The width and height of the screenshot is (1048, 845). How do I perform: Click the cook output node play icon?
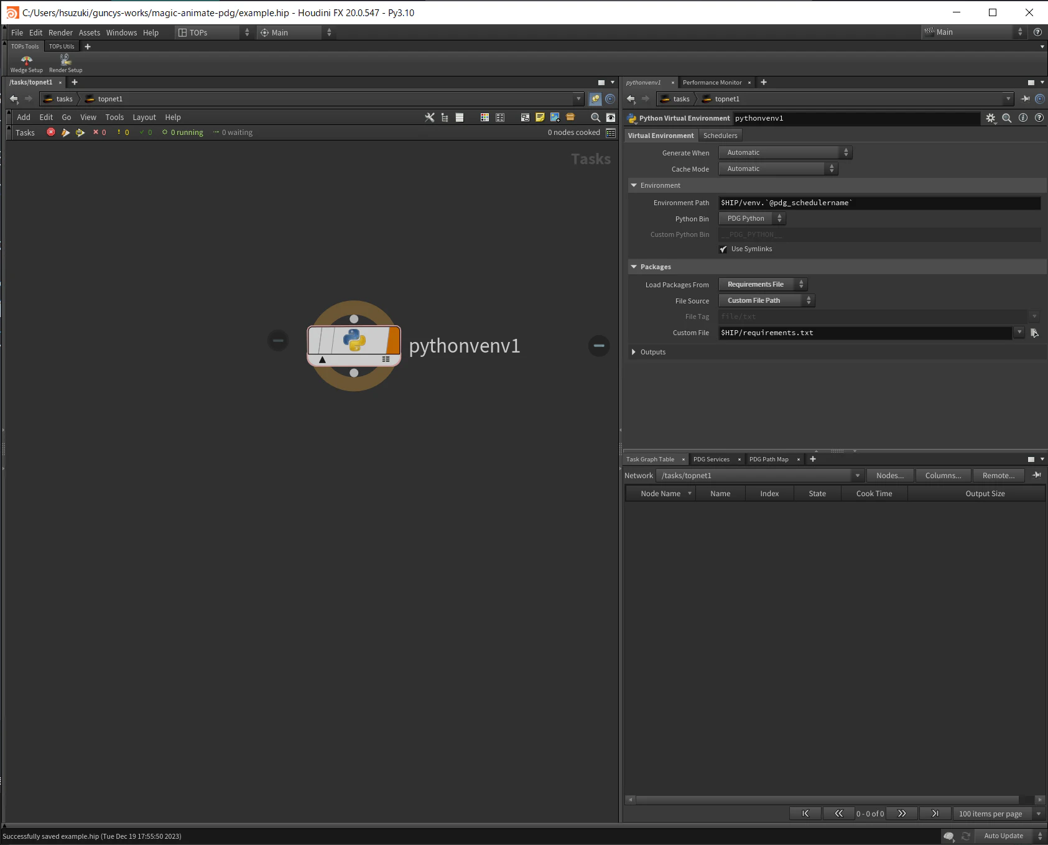point(80,132)
